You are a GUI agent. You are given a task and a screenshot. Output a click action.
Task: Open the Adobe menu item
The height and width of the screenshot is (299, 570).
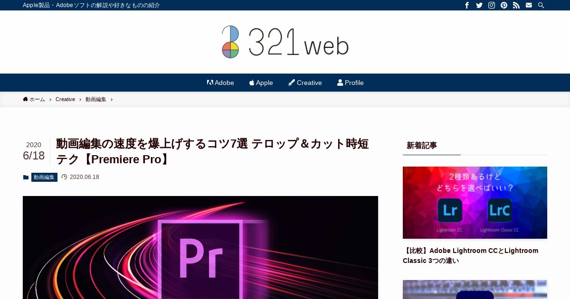click(220, 83)
